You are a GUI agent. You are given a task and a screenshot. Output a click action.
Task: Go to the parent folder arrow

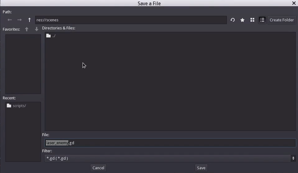pos(29,20)
